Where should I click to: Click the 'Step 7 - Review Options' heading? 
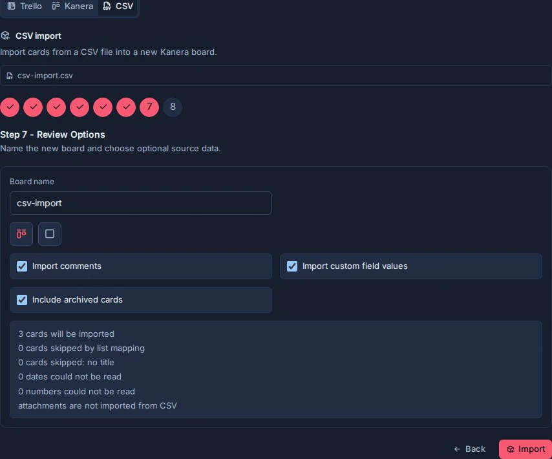tap(52, 134)
